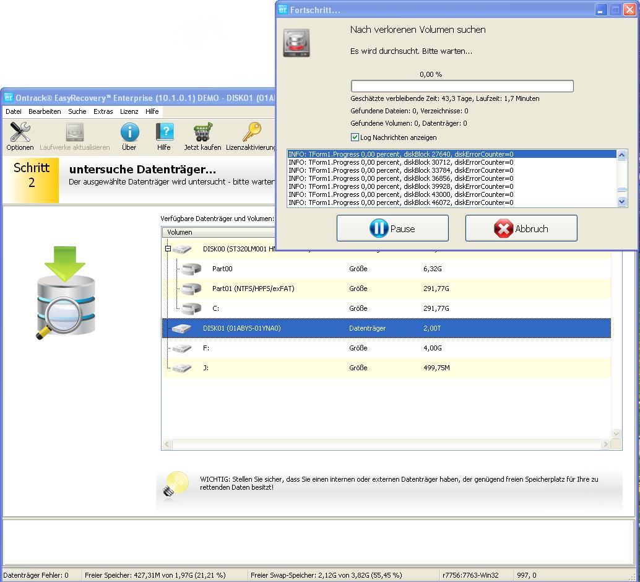Open the Über info icon
Image resolution: width=640 pixels, height=582 pixels.
129,132
